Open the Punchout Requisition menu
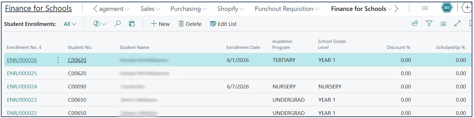Image resolution: width=474 pixels, height=118 pixels. 287,9
